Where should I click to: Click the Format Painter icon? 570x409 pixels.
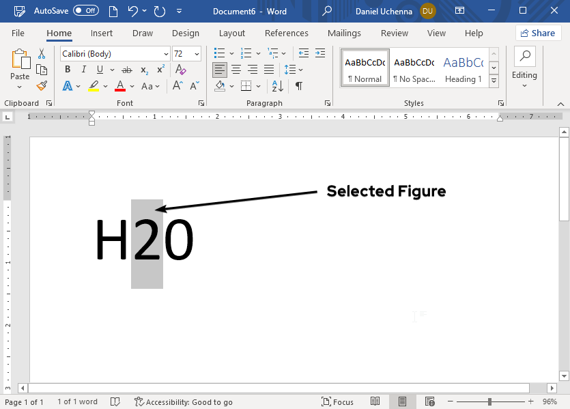coord(42,86)
